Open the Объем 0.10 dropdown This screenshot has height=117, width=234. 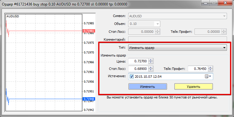(x=144, y=24)
